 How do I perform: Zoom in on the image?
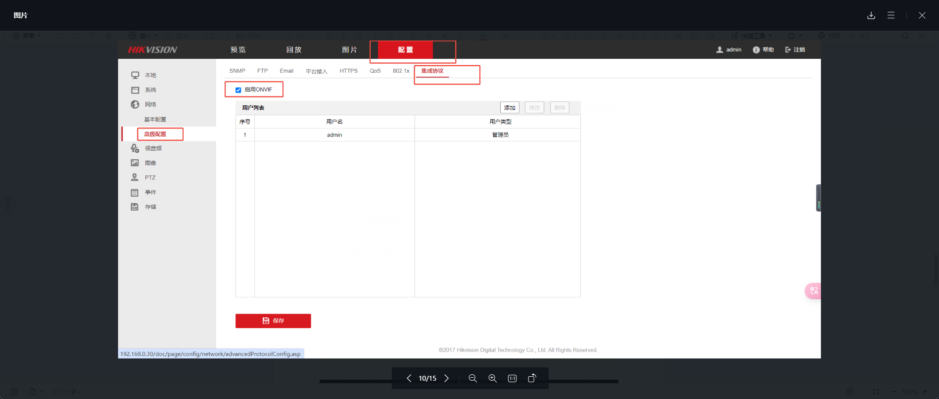point(492,378)
